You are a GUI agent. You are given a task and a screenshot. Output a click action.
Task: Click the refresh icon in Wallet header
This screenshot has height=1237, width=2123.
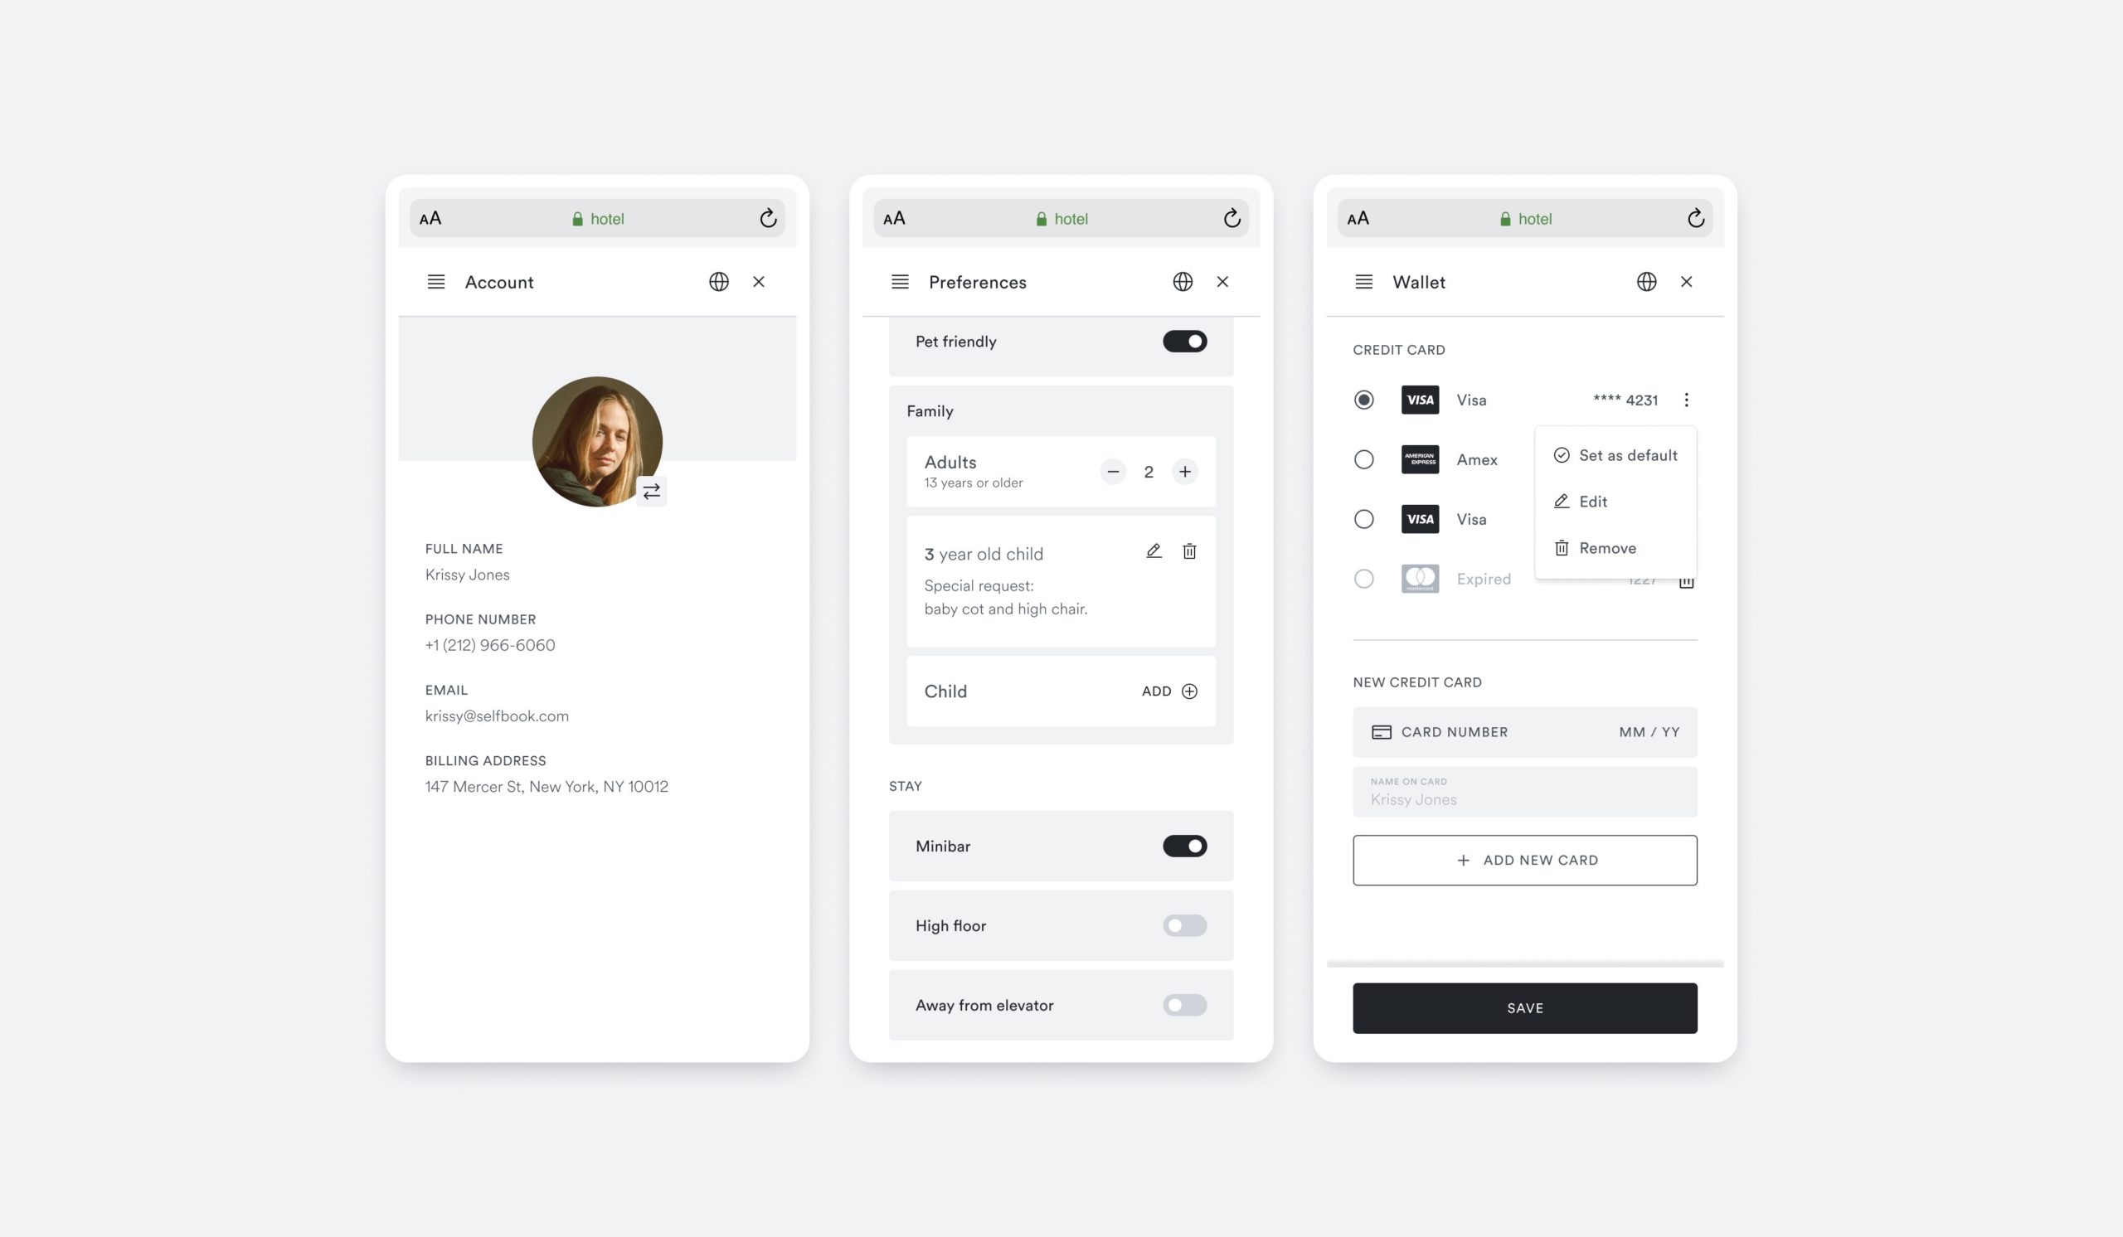click(x=1694, y=218)
